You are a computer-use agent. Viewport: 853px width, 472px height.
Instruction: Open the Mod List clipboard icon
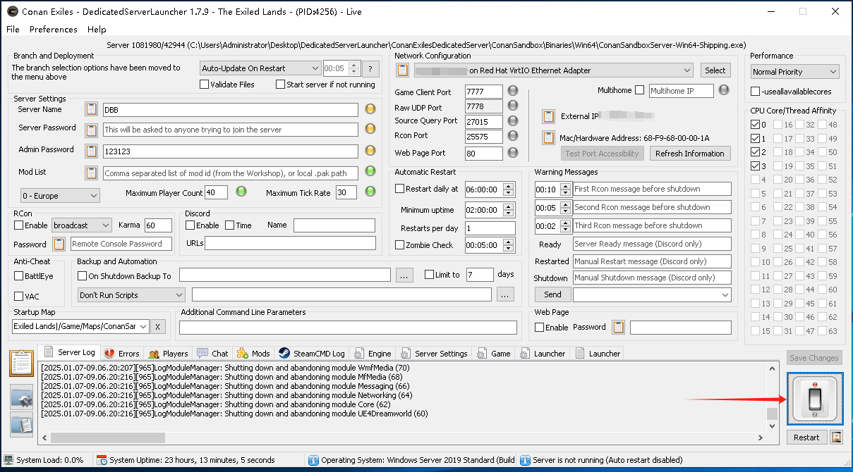coord(91,173)
